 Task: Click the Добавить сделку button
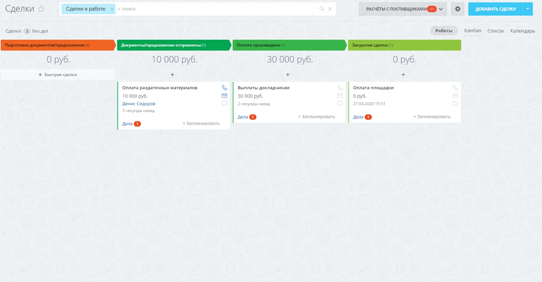pyautogui.click(x=495, y=9)
